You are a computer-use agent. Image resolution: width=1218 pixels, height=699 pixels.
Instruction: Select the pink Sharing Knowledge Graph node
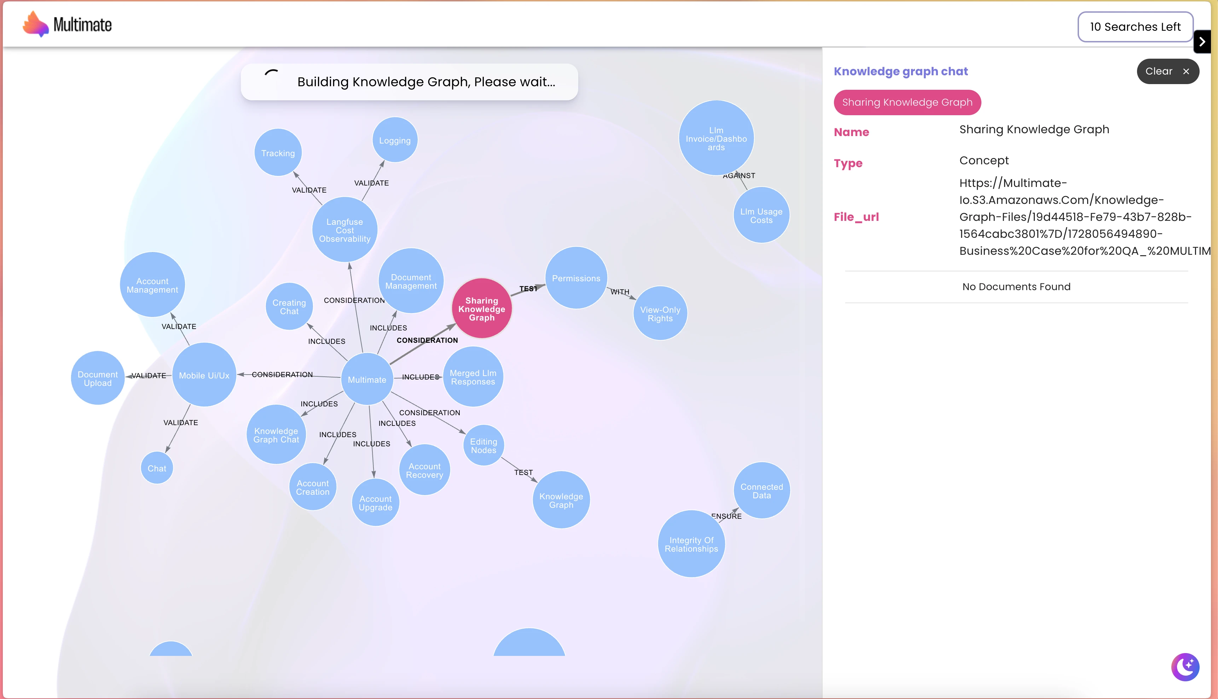tap(481, 309)
